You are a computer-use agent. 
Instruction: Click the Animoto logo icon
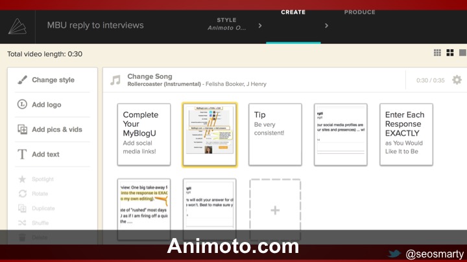(x=17, y=26)
